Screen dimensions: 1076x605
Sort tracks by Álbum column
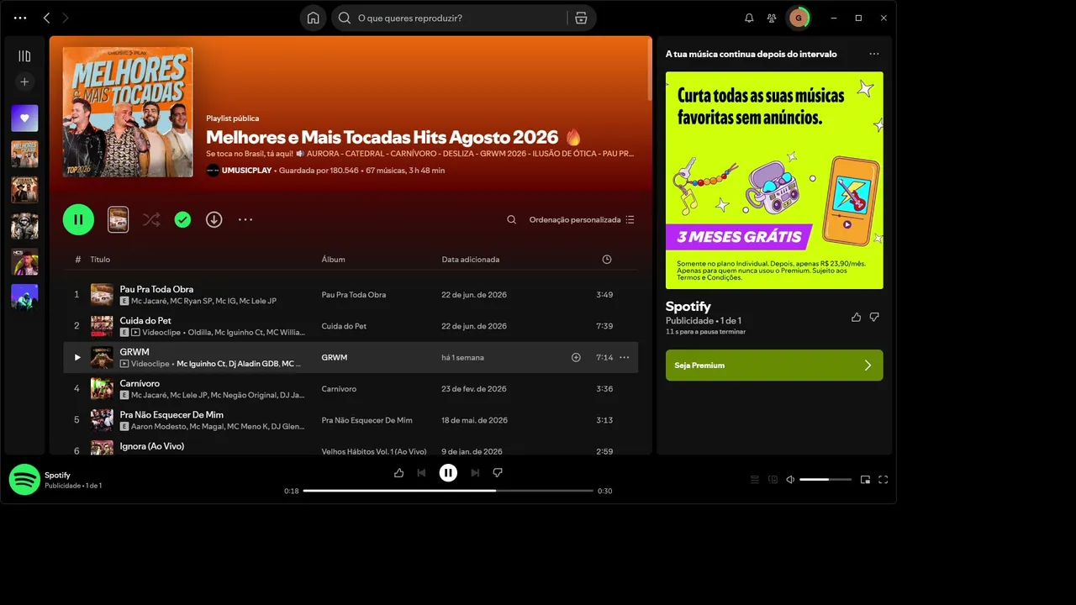[x=333, y=260]
